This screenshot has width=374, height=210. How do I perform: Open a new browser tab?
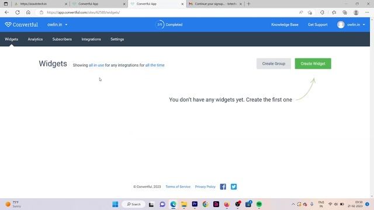click(x=248, y=4)
